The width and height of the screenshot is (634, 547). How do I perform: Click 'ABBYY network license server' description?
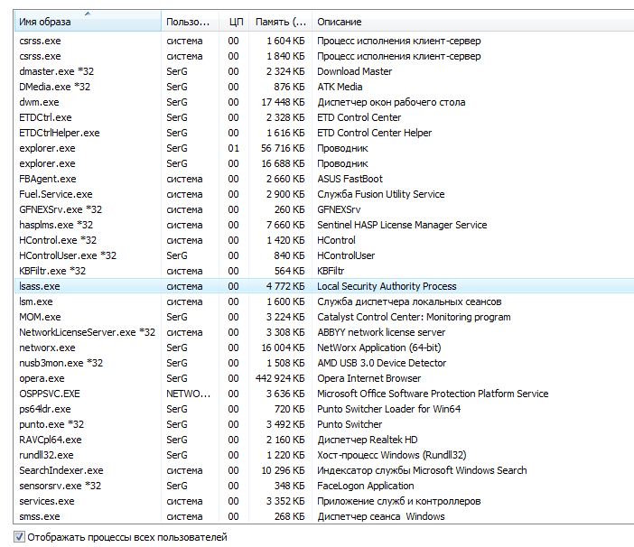coord(381,332)
